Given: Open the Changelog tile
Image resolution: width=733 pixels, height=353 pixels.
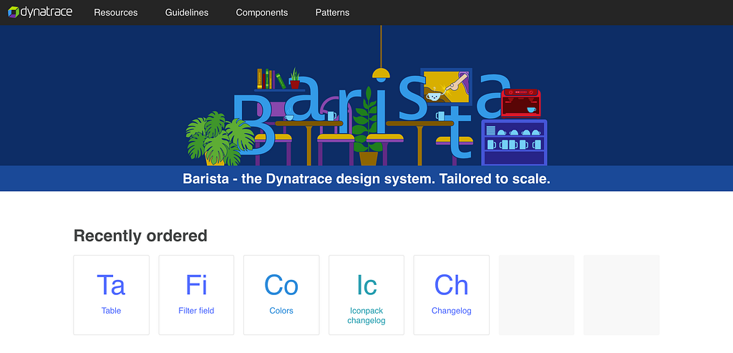Looking at the screenshot, I should (452, 295).
